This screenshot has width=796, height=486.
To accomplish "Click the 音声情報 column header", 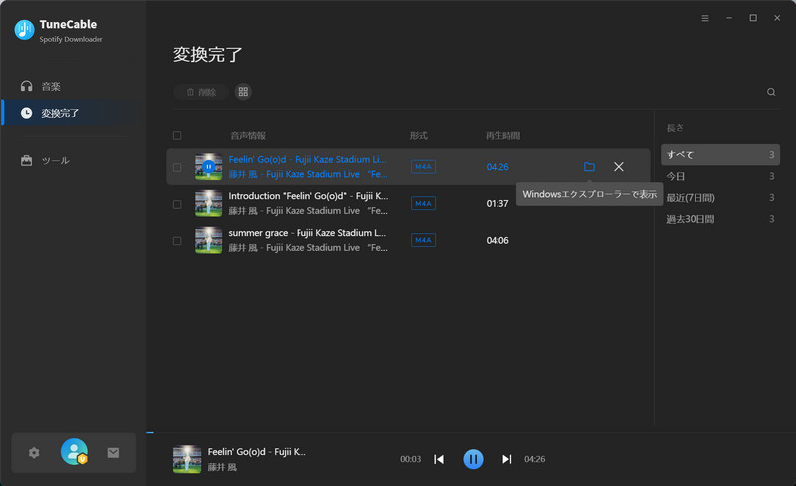I will tap(248, 135).
